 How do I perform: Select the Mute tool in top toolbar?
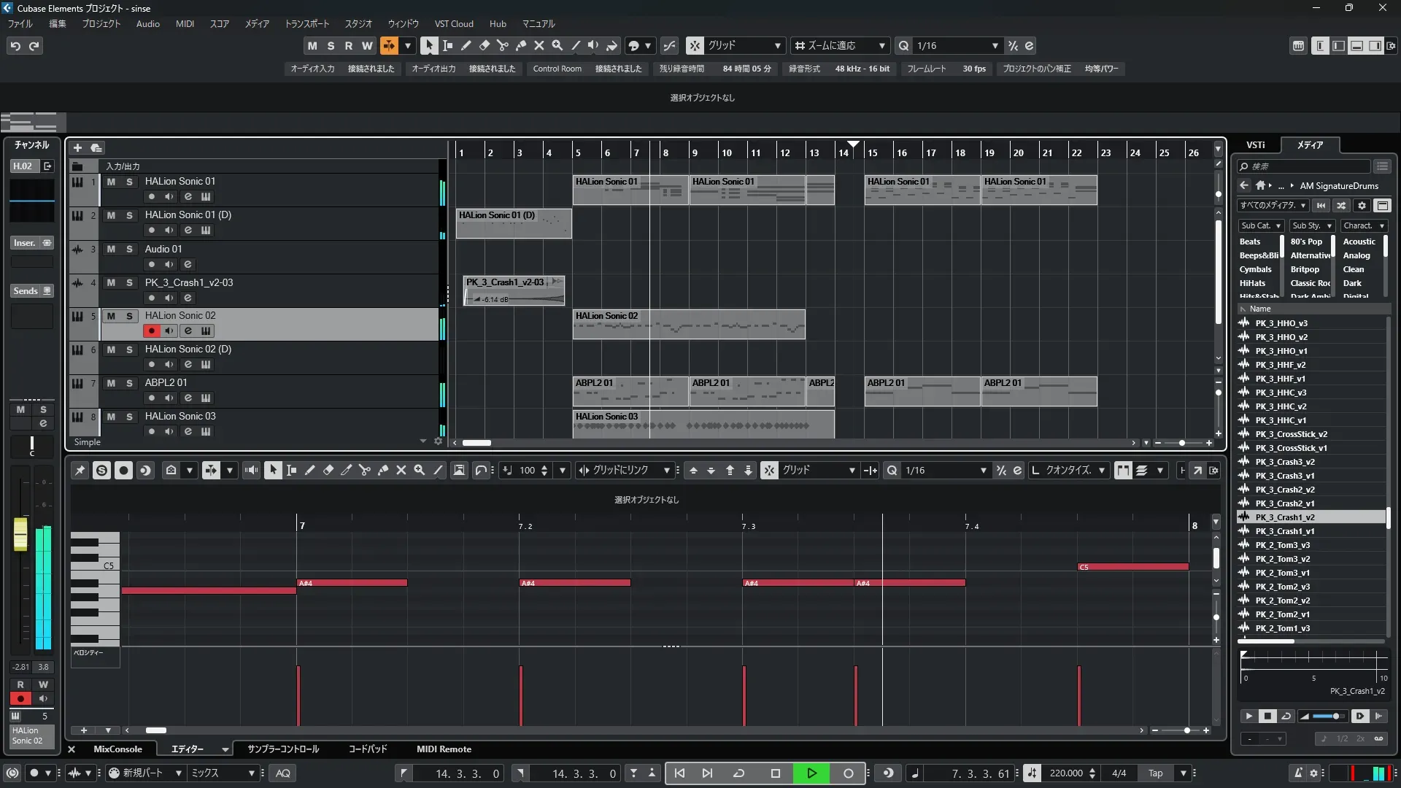click(539, 45)
